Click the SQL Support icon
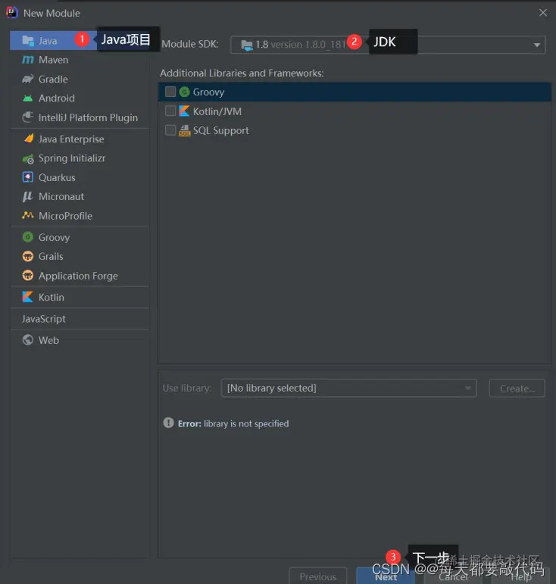Image resolution: width=556 pixels, height=584 pixels. point(185,131)
